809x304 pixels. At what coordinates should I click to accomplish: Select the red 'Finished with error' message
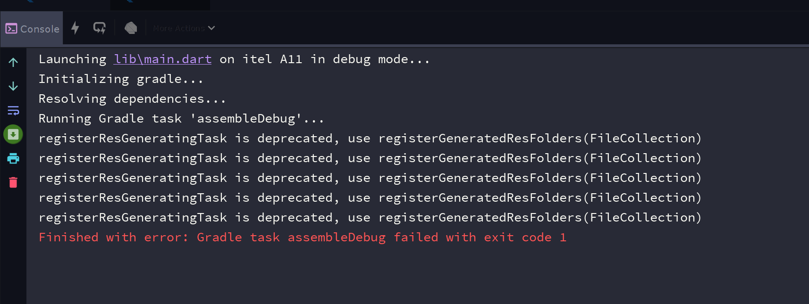click(x=302, y=237)
